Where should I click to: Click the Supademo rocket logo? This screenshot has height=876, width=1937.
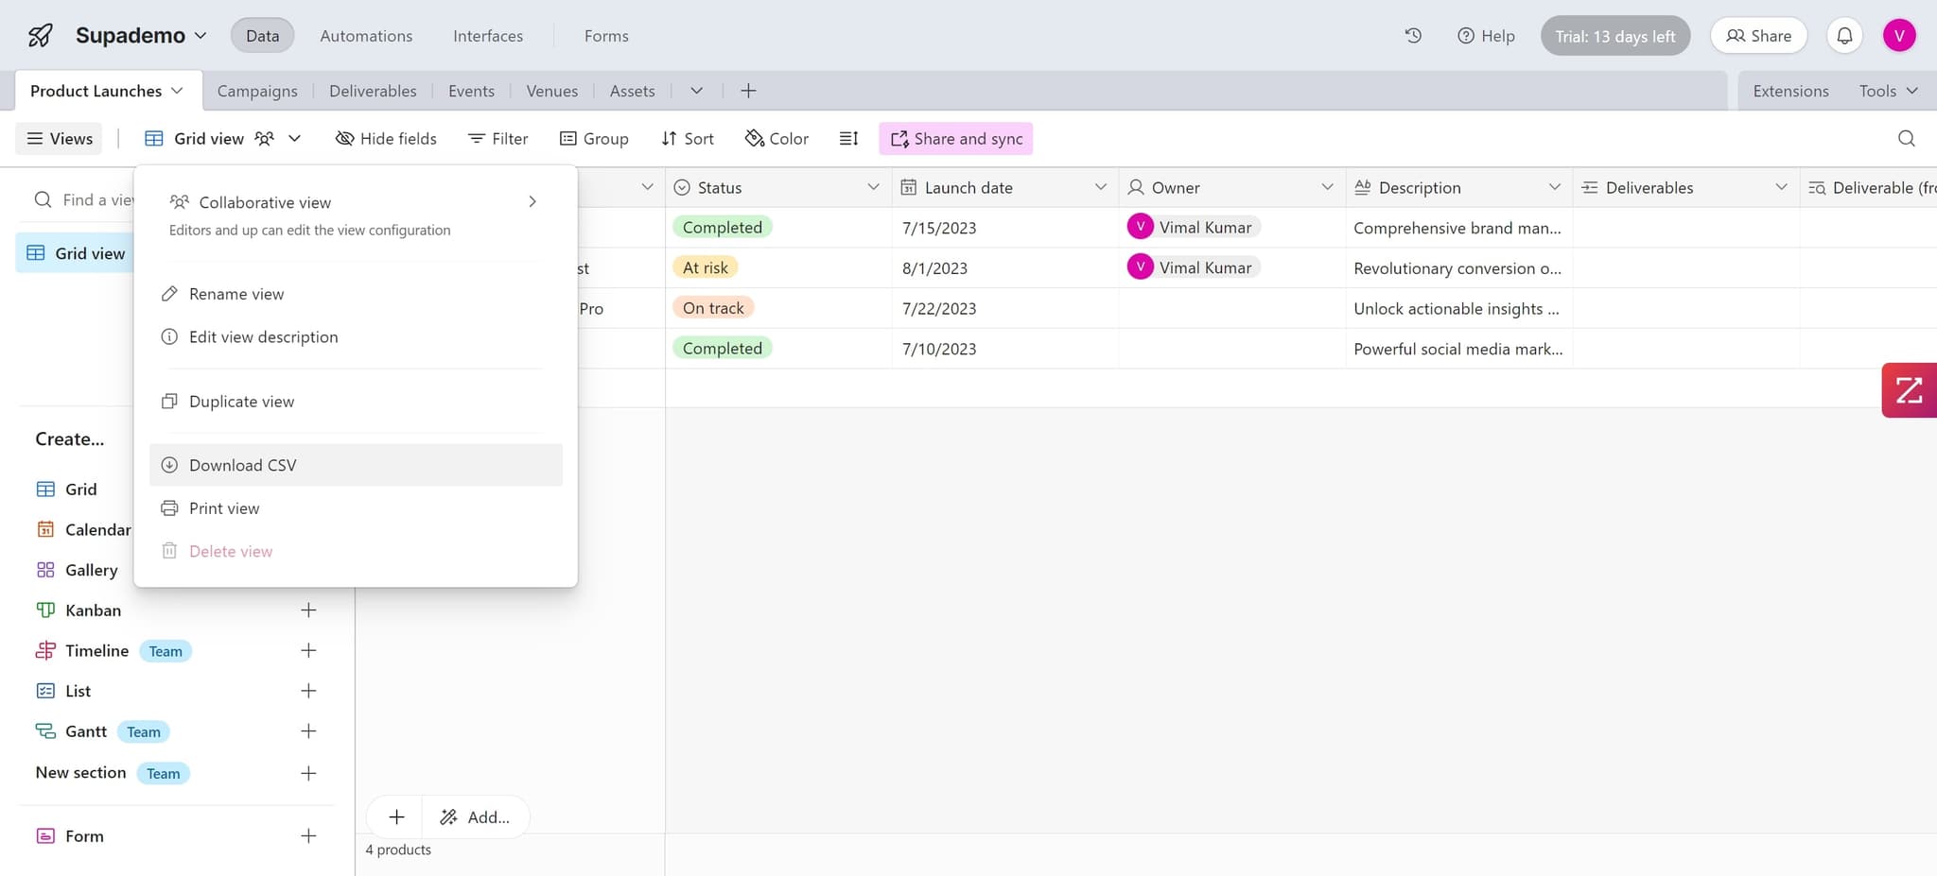(x=39, y=35)
